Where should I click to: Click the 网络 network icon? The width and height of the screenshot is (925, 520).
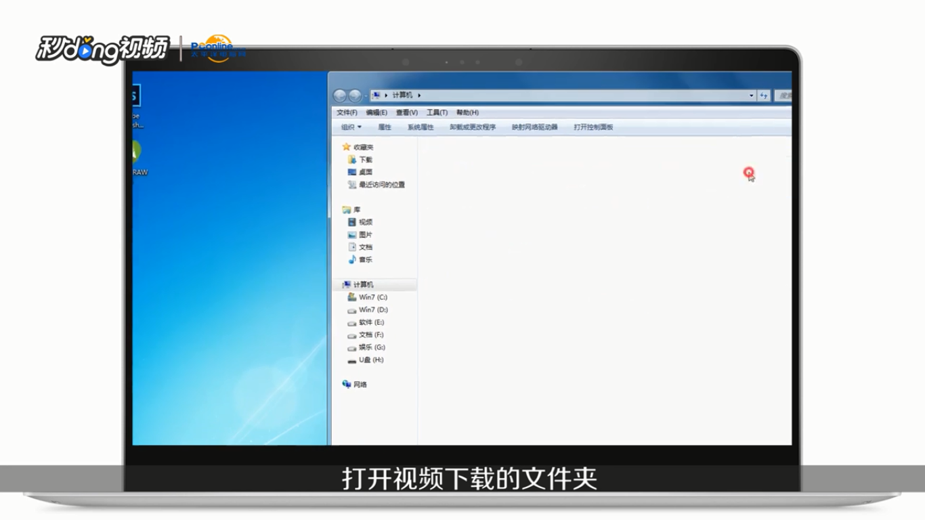347,384
